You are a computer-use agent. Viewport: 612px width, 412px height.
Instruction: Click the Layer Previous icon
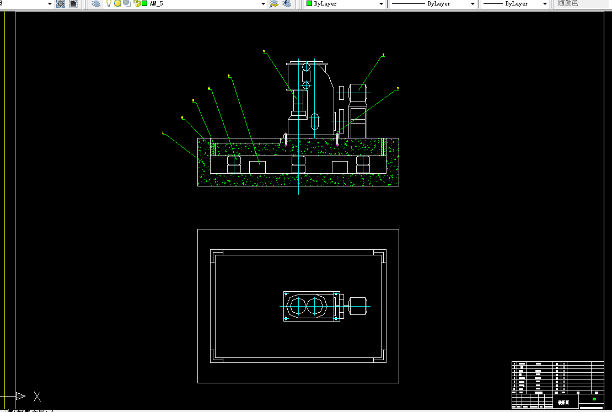pos(287,4)
